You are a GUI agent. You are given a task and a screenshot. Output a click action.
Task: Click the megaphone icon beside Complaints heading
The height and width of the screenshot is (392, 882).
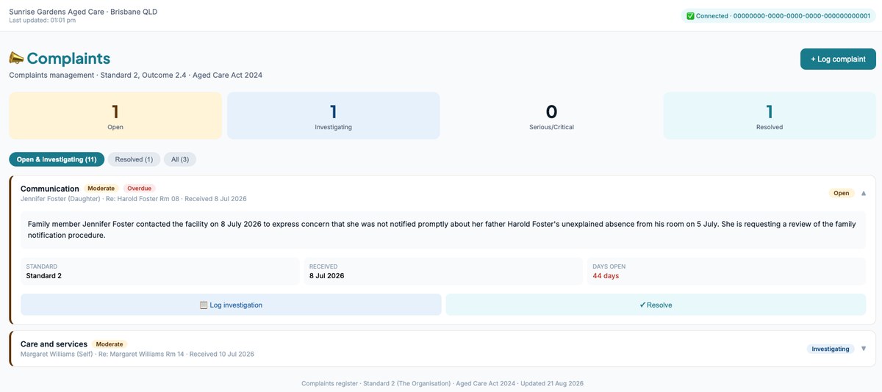(x=16, y=58)
